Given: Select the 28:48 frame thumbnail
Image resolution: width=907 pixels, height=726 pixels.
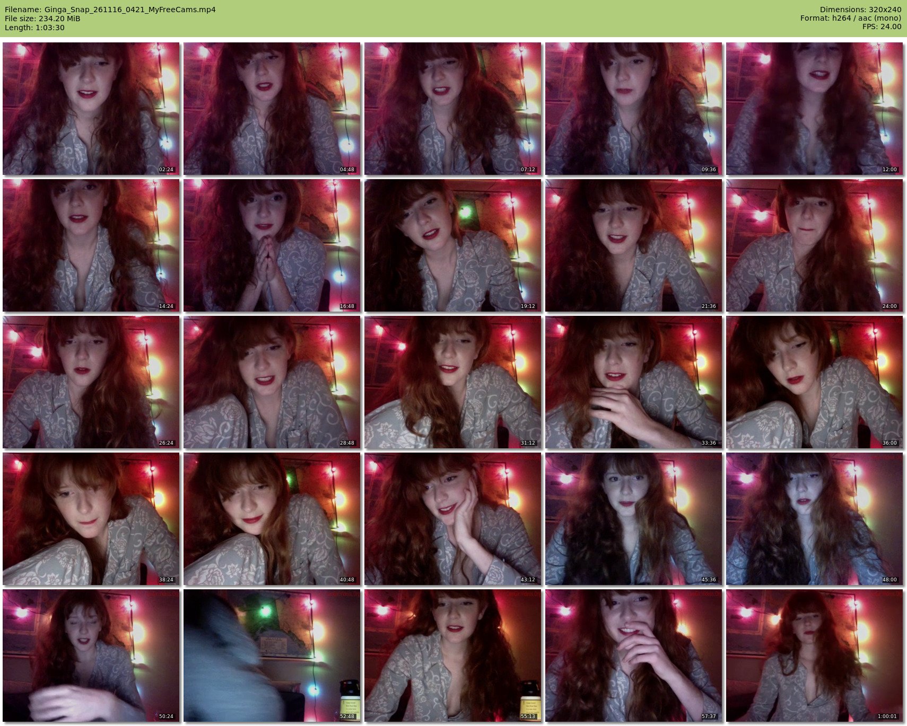Looking at the screenshot, I should coord(272,382).
